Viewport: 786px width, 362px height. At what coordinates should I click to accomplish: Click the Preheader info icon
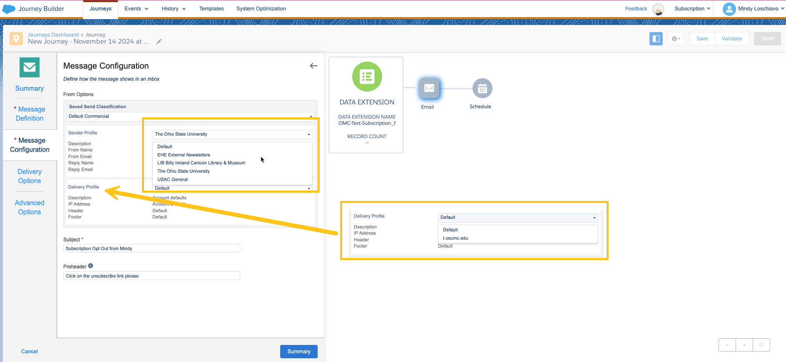pyautogui.click(x=90, y=266)
